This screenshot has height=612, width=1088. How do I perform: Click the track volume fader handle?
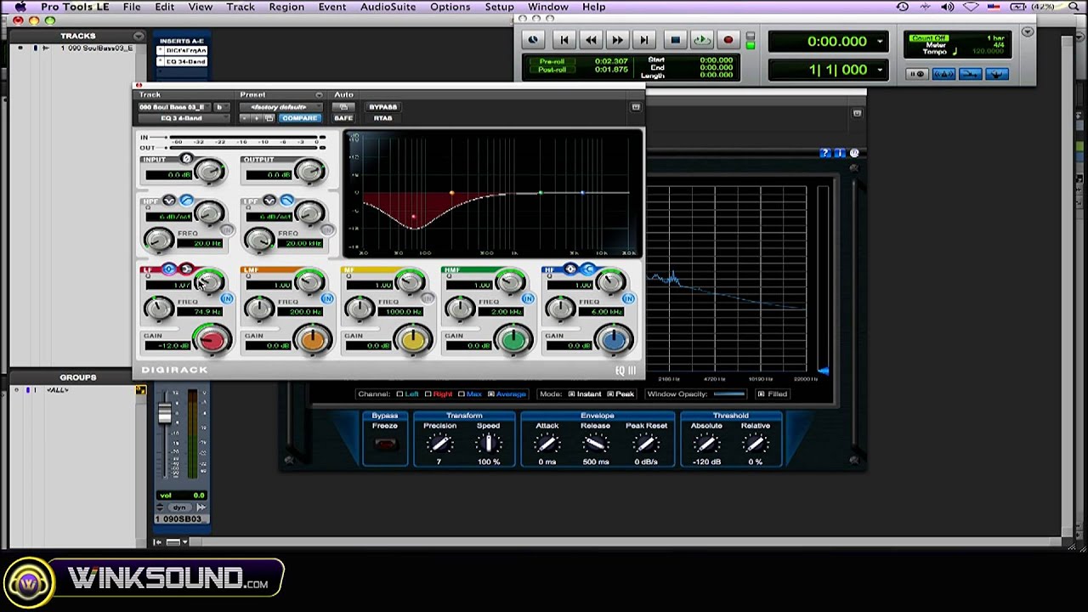[x=164, y=413]
